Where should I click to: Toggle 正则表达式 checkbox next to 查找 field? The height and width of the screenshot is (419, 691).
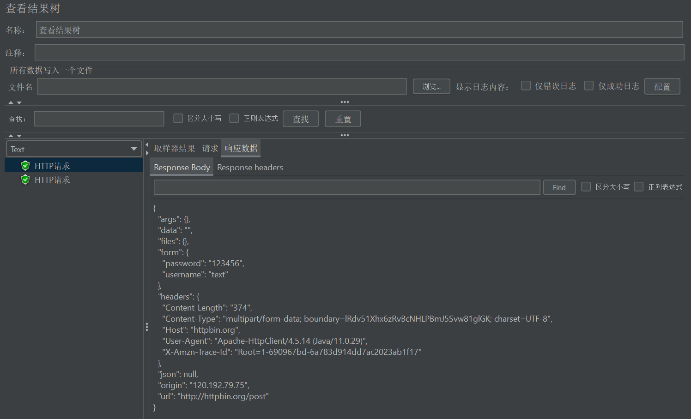pyautogui.click(x=234, y=119)
